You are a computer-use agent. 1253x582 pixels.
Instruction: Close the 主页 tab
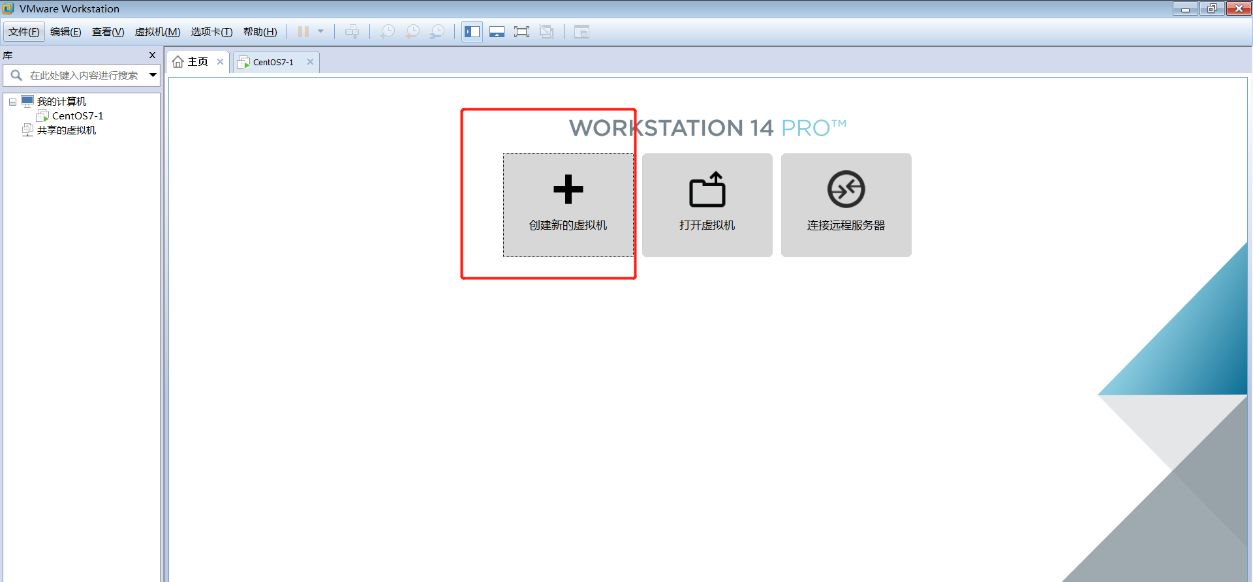[x=221, y=62]
